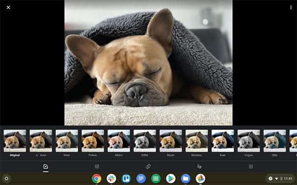Image resolution: width=297 pixels, height=185 pixels.
Task: Apply the Ollie filter thumbnail
Action: tap(275, 140)
